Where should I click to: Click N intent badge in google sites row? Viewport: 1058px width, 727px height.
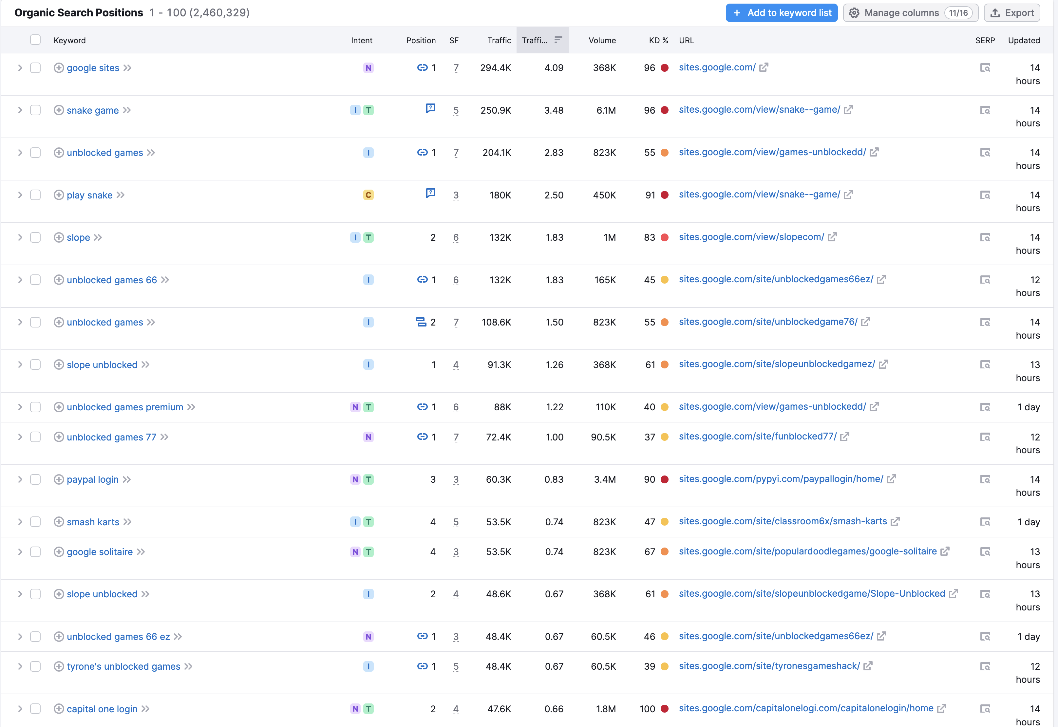click(368, 68)
